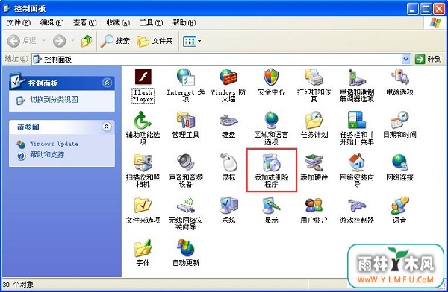Go up one folder level
This screenshot has height=292, width=448.
coord(87,41)
